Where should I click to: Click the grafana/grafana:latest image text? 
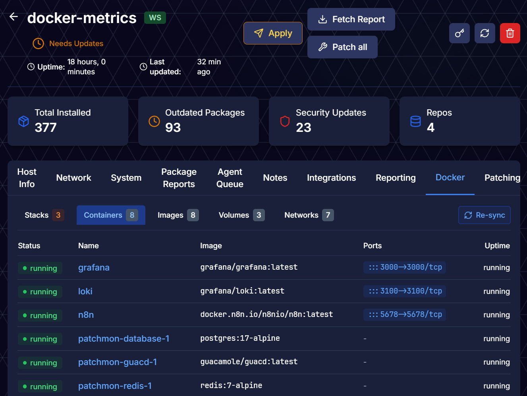249,267
